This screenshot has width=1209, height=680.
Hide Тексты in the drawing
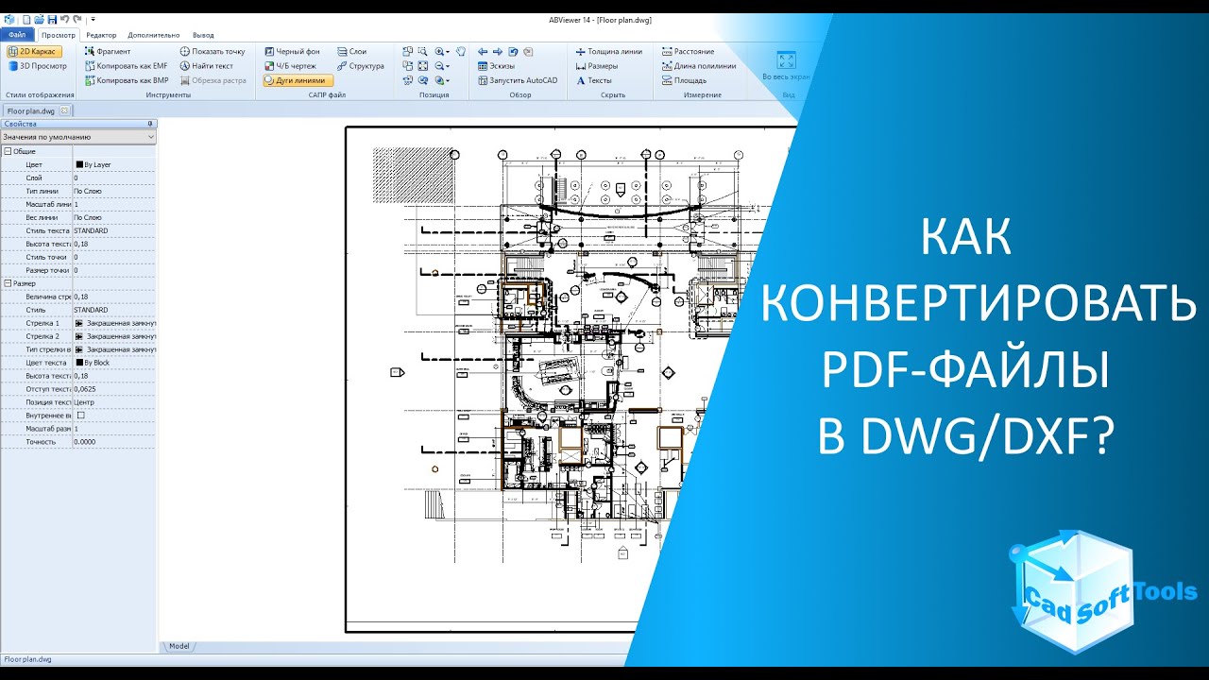(x=593, y=80)
